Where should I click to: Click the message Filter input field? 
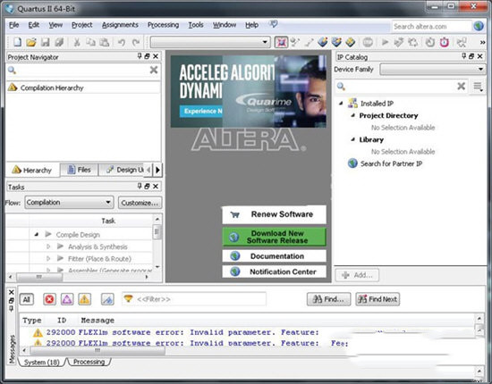tap(194, 299)
